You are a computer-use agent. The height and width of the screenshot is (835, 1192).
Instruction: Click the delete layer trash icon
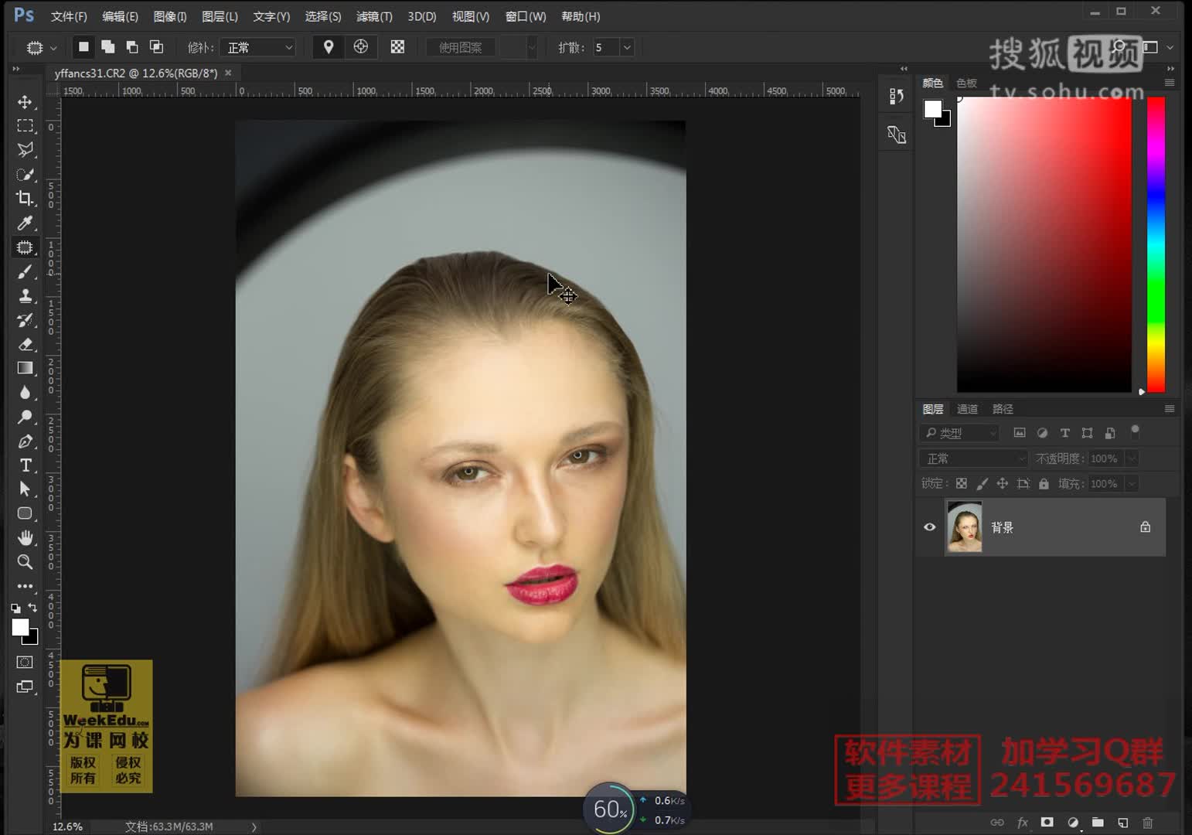[1147, 823]
